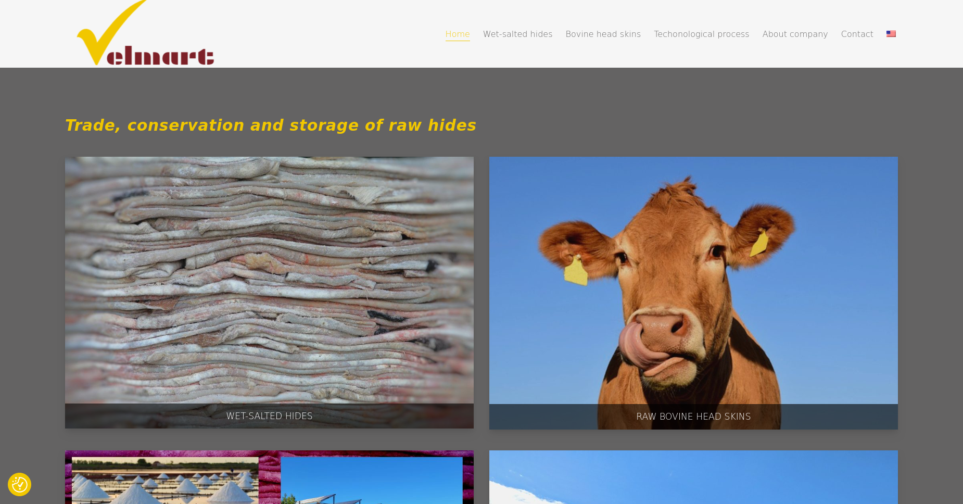Navigate to Techonological process
The width and height of the screenshot is (963, 504).
click(701, 34)
